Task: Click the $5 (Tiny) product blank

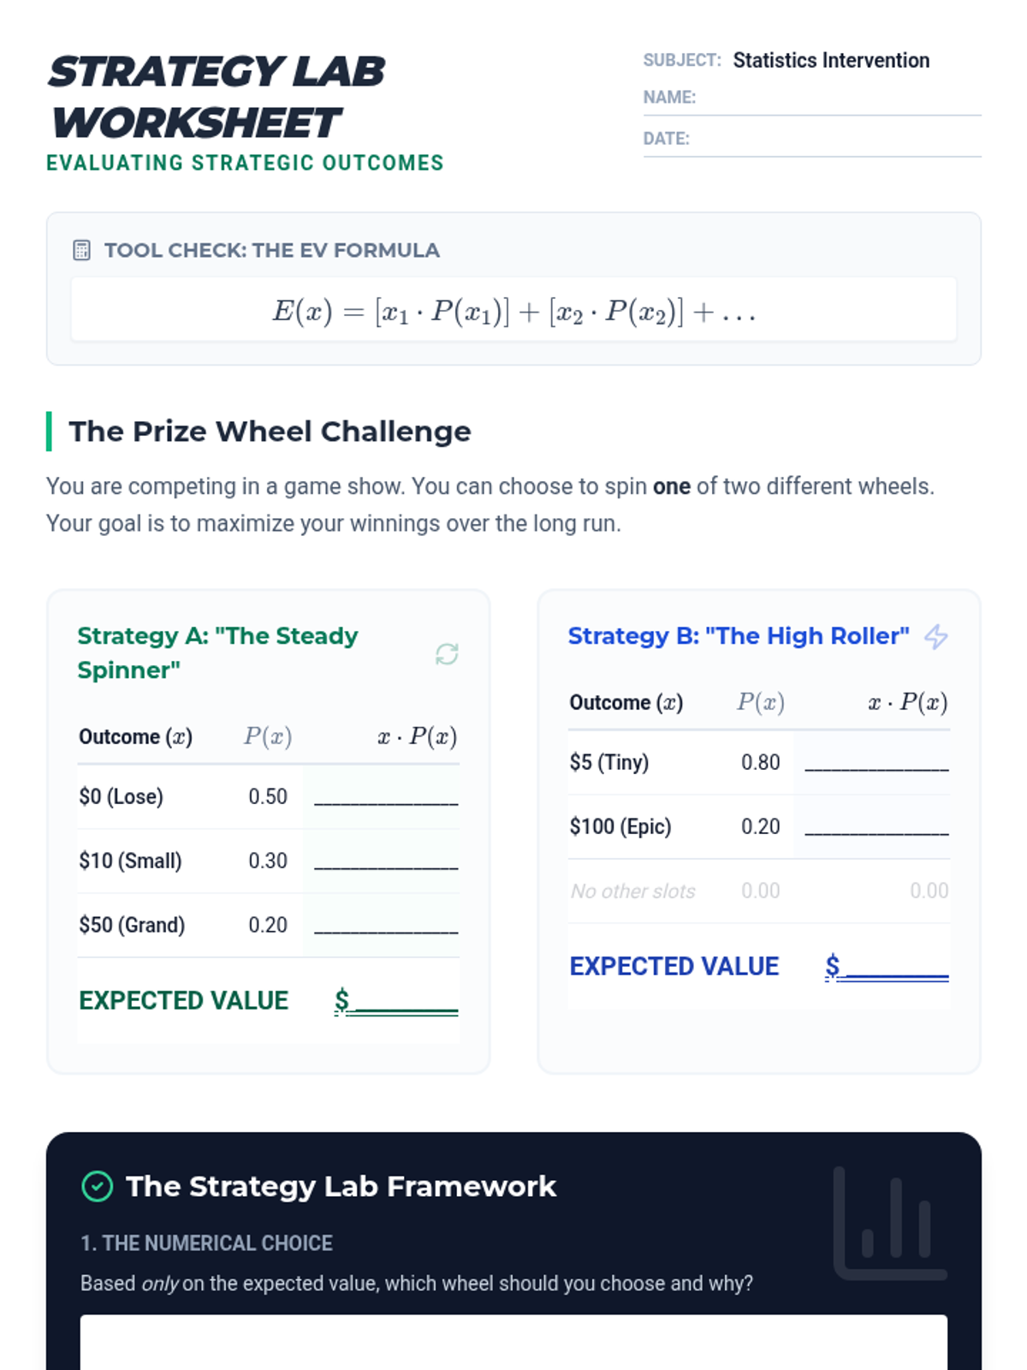Action: 877,762
